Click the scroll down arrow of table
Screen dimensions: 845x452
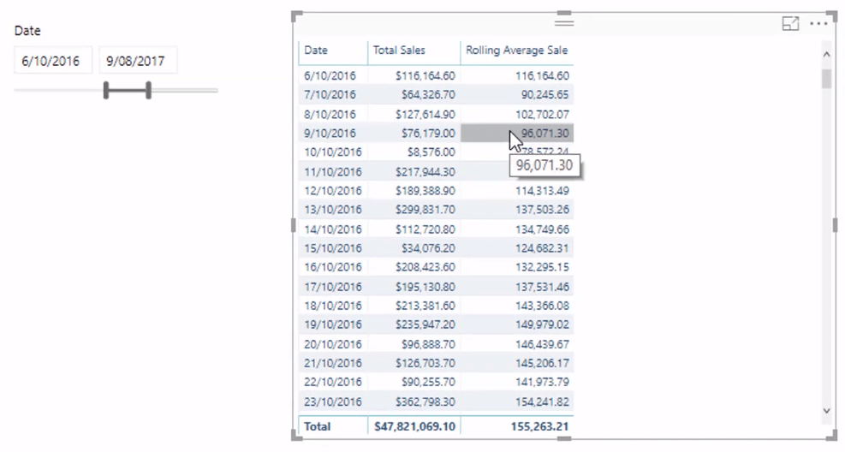pos(827,411)
